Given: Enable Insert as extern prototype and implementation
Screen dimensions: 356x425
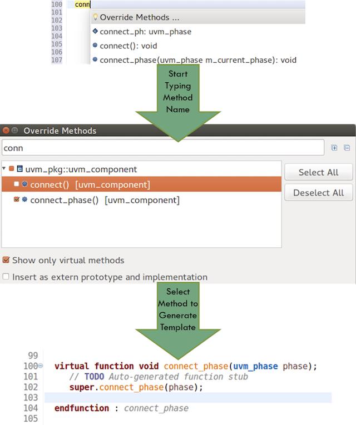Looking at the screenshot, I should pos(6,277).
